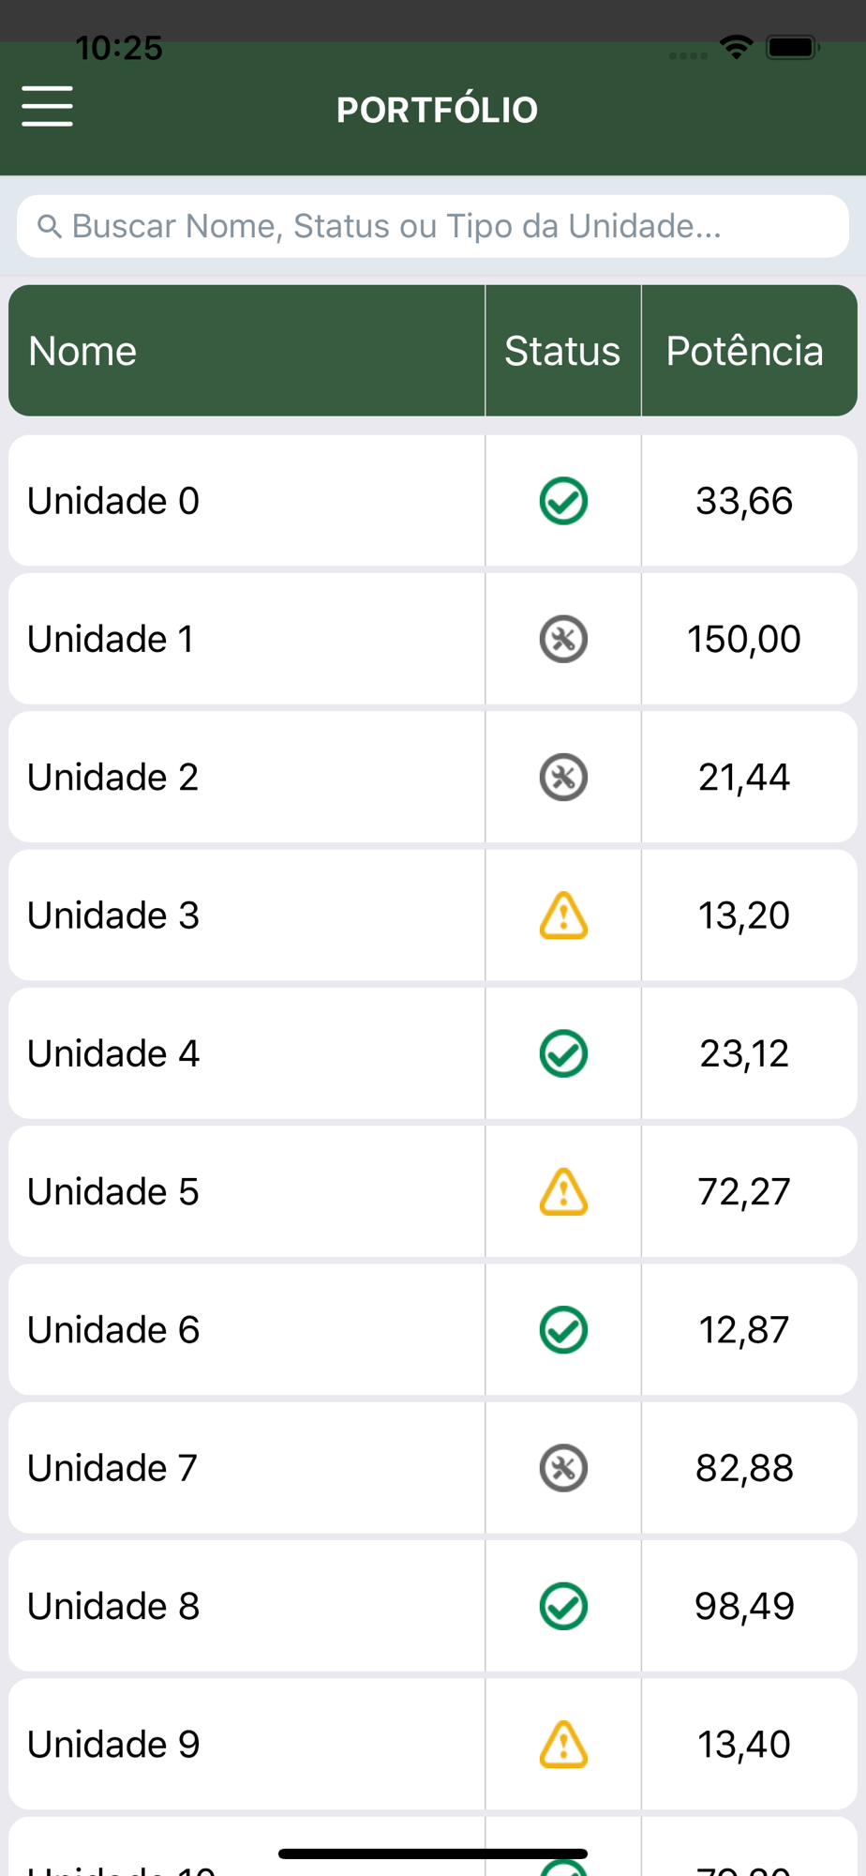Open the Unidade 8 row
This screenshot has height=1876, width=866.
(x=433, y=1606)
